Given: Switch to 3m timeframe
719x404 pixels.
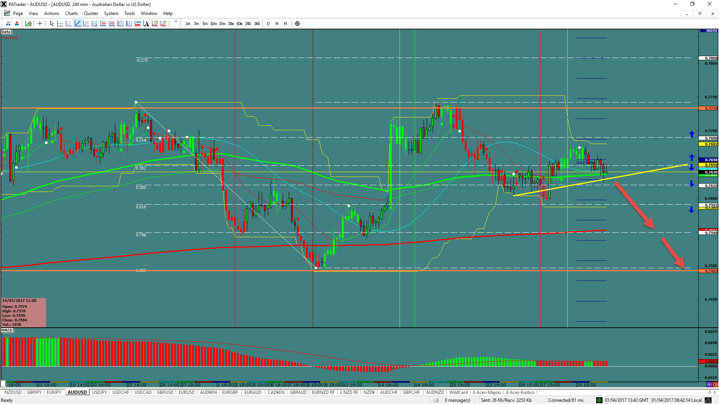Looking at the screenshot, I should pyautogui.click(x=197, y=24).
